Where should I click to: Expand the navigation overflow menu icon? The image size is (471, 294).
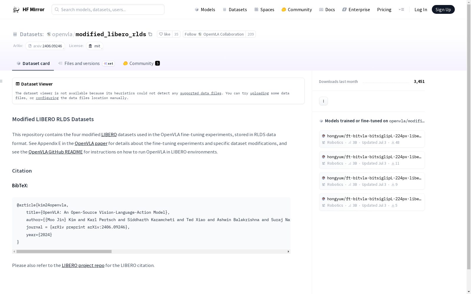(401, 9)
